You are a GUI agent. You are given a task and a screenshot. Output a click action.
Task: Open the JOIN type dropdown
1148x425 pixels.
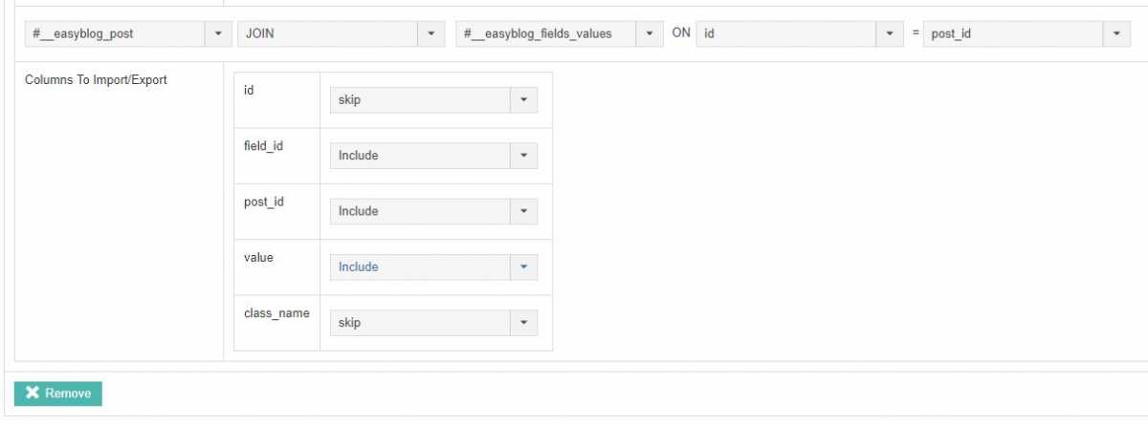tap(328, 33)
